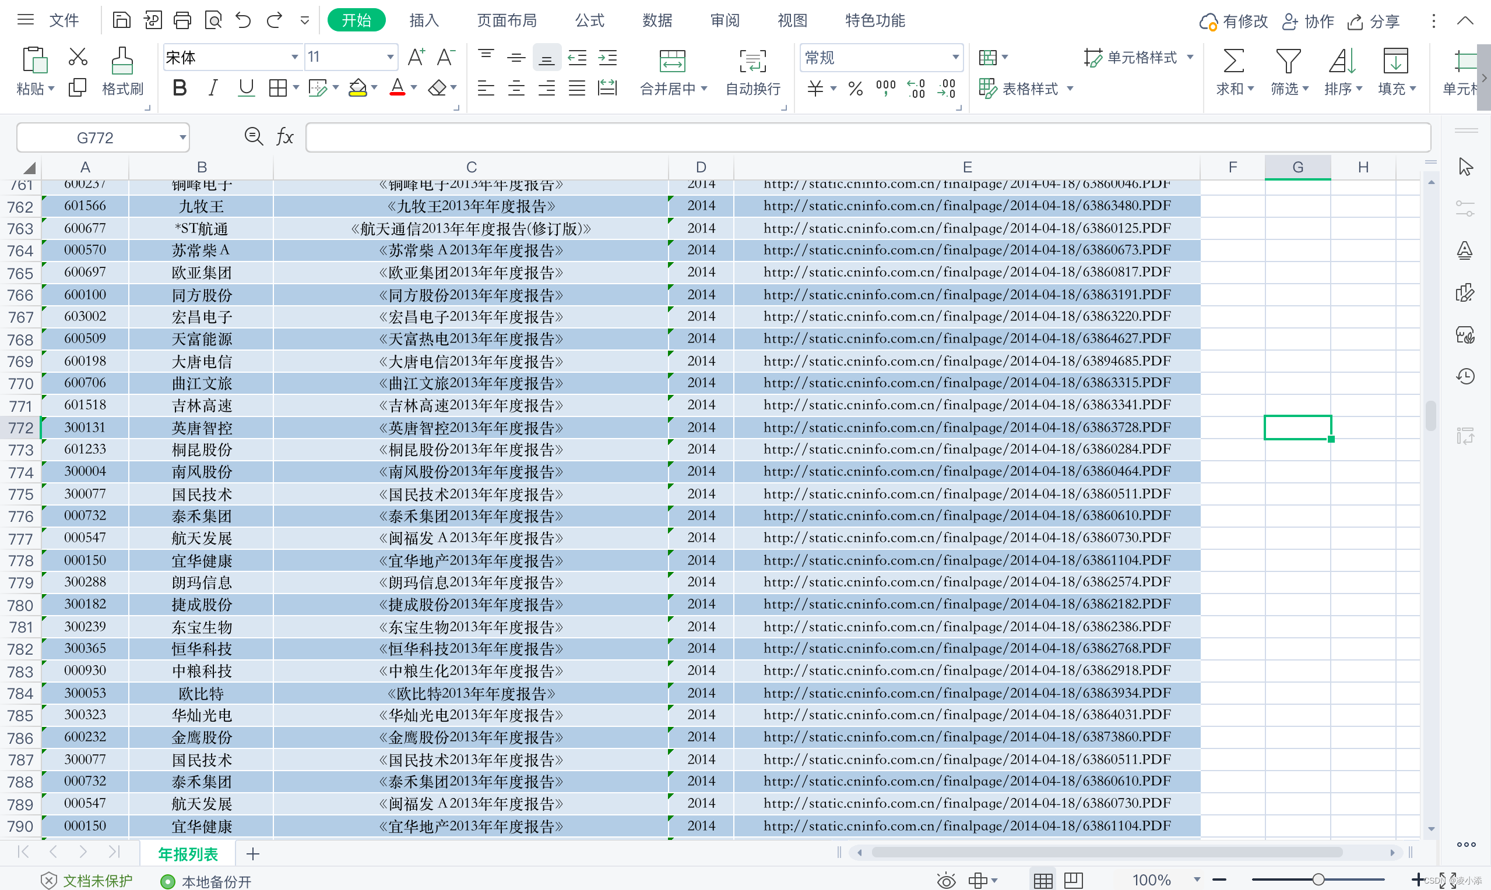Click the 分享 share button
The image size is (1491, 890).
(x=1374, y=22)
